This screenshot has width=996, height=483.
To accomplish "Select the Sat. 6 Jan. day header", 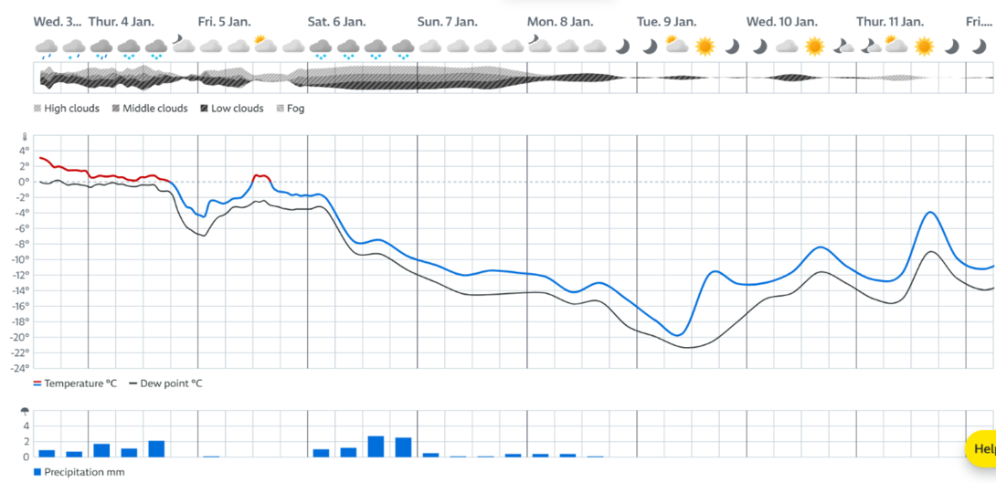I will click(x=336, y=22).
